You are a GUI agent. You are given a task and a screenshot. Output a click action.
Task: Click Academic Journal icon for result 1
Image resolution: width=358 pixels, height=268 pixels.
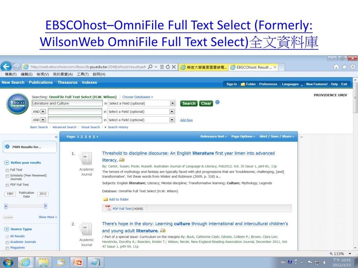tap(86, 158)
